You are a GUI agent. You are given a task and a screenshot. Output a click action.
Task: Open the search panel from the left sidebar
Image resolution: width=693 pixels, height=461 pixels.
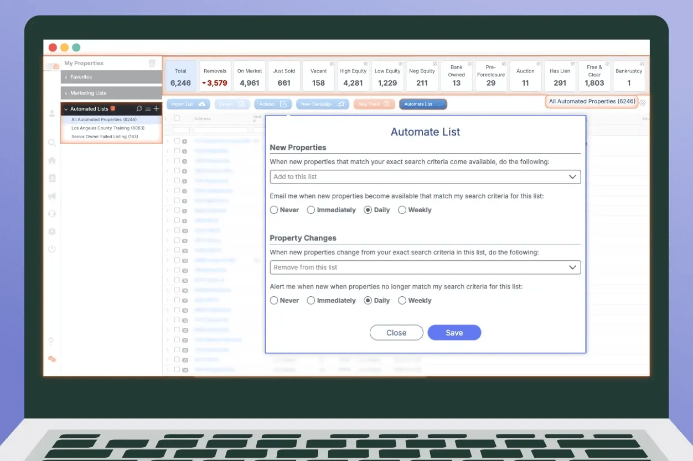(x=51, y=142)
